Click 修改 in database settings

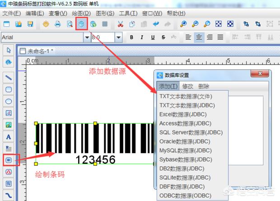[x=187, y=86]
